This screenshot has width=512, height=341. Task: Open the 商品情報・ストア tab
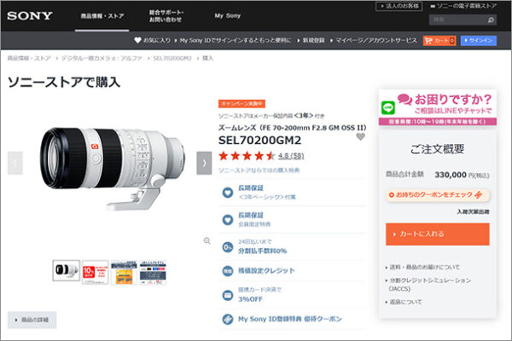click(102, 16)
